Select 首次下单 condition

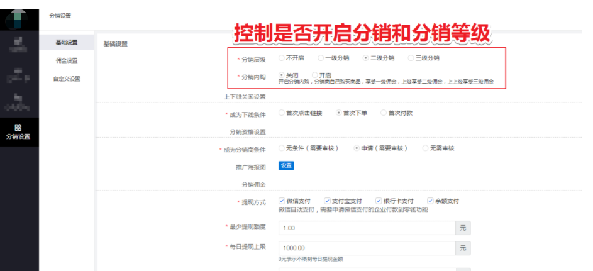(338, 113)
